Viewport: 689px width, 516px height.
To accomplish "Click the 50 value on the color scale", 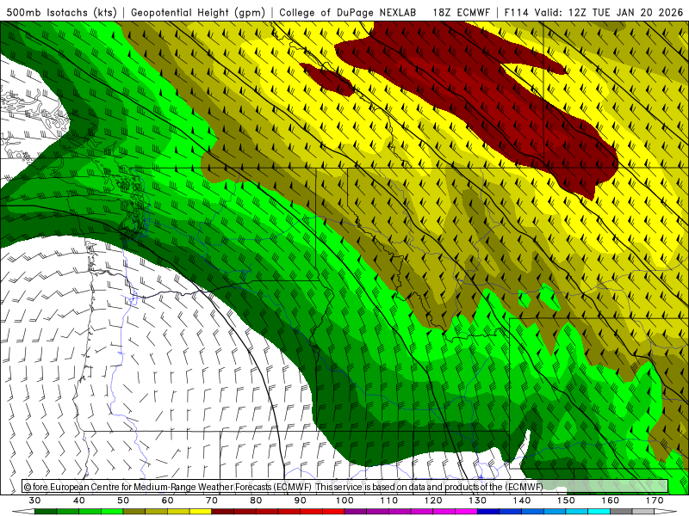I will 123,501.
